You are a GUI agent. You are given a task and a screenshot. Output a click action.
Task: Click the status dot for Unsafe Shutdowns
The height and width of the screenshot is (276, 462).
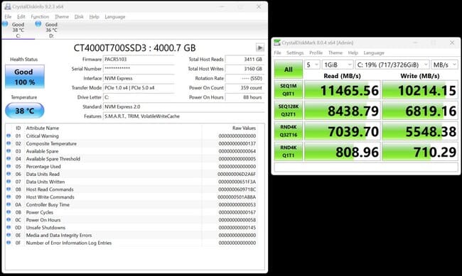pyautogui.click(x=9, y=228)
